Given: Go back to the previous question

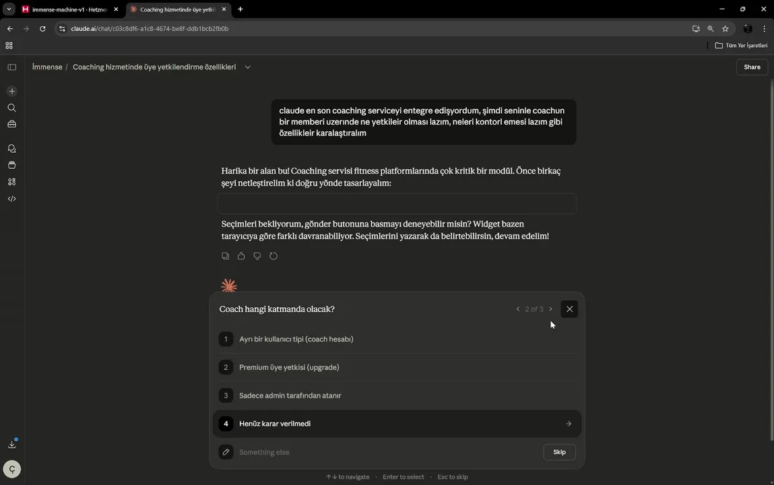Looking at the screenshot, I should pos(518,309).
